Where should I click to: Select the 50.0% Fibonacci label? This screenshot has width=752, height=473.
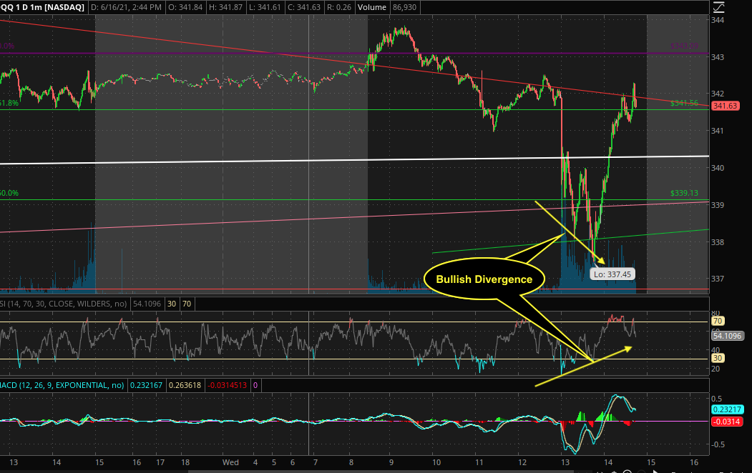pyautogui.click(x=9, y=193)
